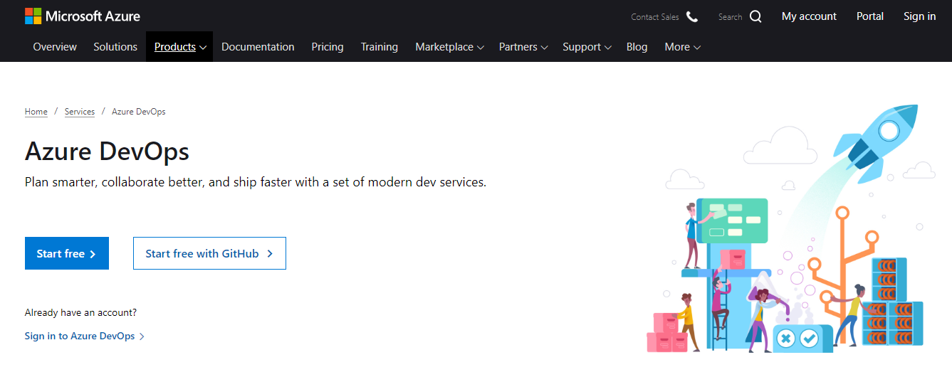Navigate to Documentation
952x382 pixels.
pos(258,47)
